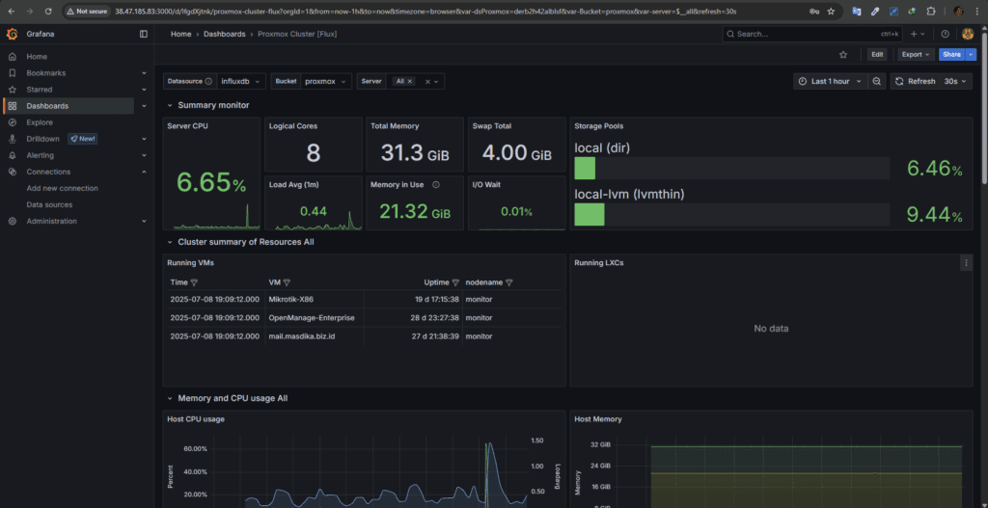
Task: Open the browser Extensions puzzle icon
Action: click(931, 12)
